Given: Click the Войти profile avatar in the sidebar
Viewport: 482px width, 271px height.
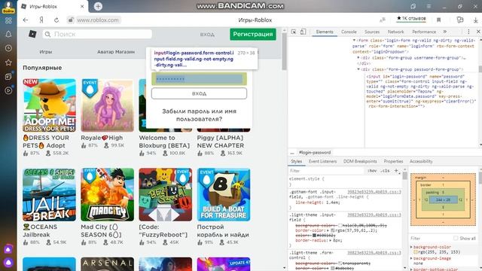Looking at the screenshot, I should pyautogui.click(x=8, y=7).
